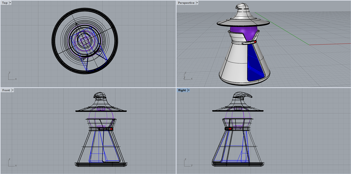Pick the red button on the shaded model
The height and width of the screenshot is (174, 351).
click(x=255, y=42)
